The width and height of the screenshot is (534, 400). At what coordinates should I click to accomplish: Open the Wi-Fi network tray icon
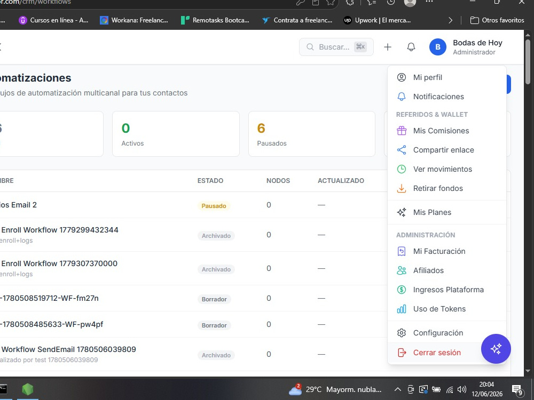(450, 390)
